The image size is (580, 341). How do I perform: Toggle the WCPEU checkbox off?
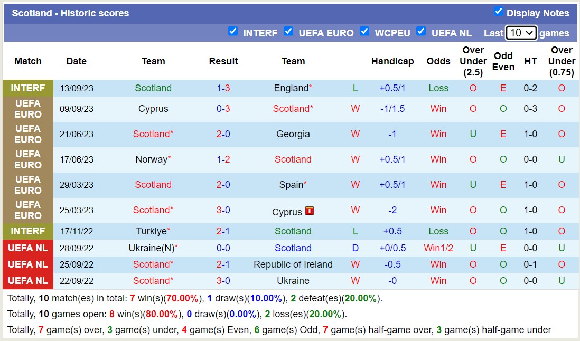point(364,32)
